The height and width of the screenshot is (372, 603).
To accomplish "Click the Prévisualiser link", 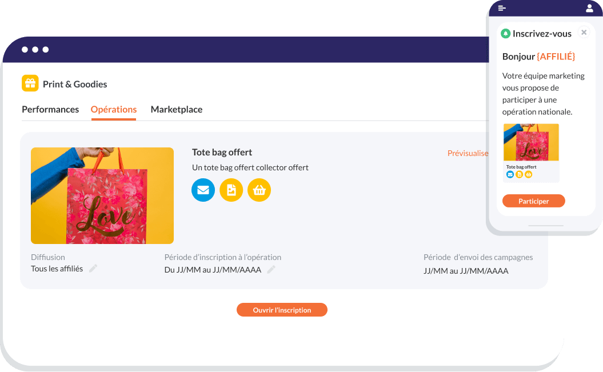I will pos(468,153).
